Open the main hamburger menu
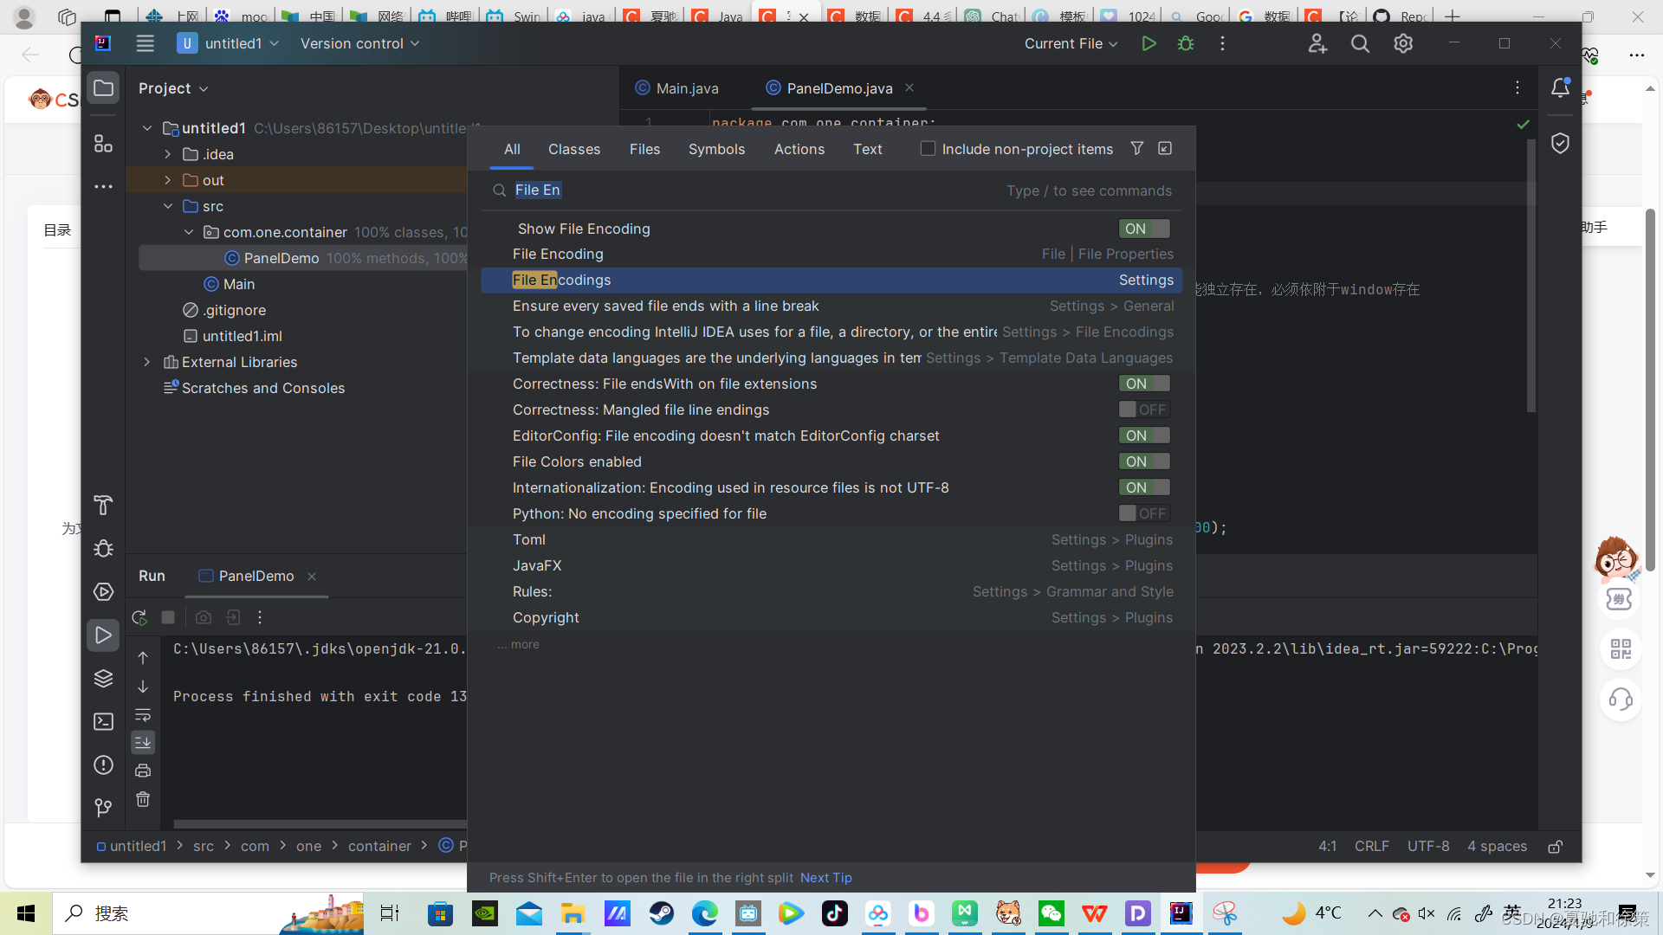Screen dimensions: 1663x935 point(145,43)
